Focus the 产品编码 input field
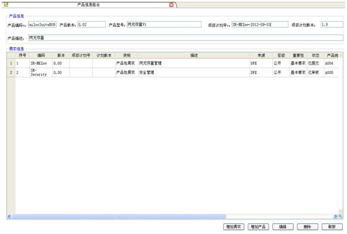This screenshot has width=347, height=234. [42, 25]
